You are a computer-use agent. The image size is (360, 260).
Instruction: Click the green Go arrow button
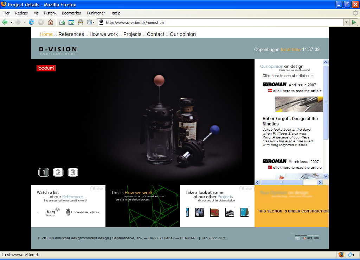[354, 22]
